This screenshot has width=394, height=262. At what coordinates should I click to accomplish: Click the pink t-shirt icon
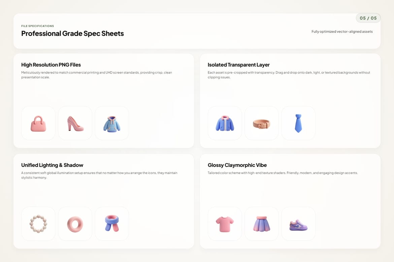(x=225, y=224)
